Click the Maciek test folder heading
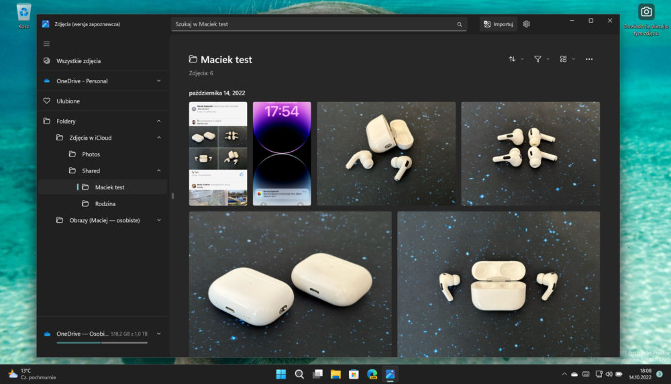The width and height of the screenshot is (671, 384). pos(226,60)
